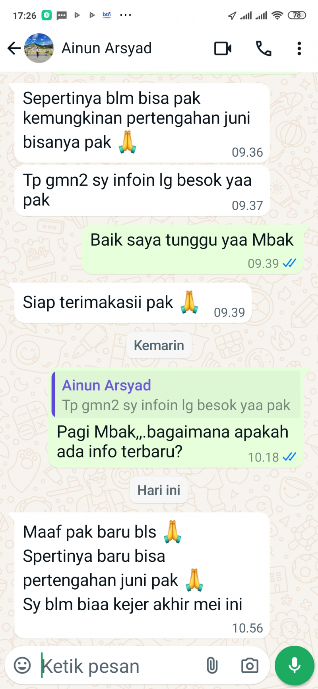The height and width of the screenshot is (689, 318).
Task: Tap the three-dots notification overflow in status bar
Action: pos(126,15)
